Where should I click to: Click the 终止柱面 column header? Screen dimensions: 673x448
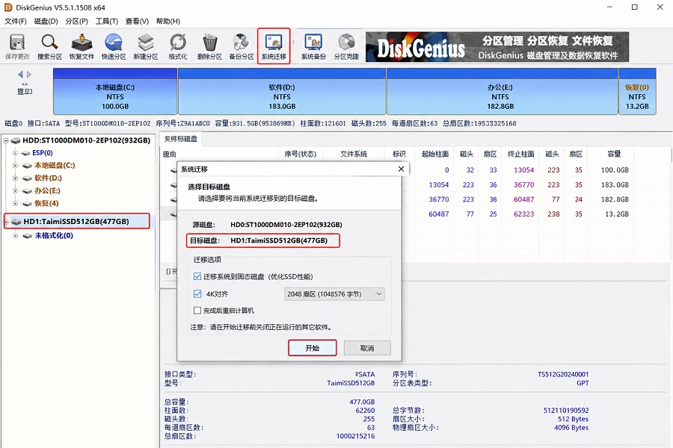point(520,154)
